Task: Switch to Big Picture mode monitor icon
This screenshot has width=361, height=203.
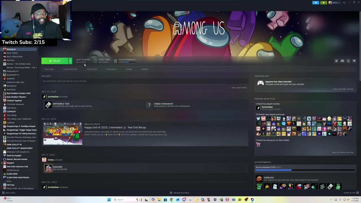Action: [x=344, y=3]
